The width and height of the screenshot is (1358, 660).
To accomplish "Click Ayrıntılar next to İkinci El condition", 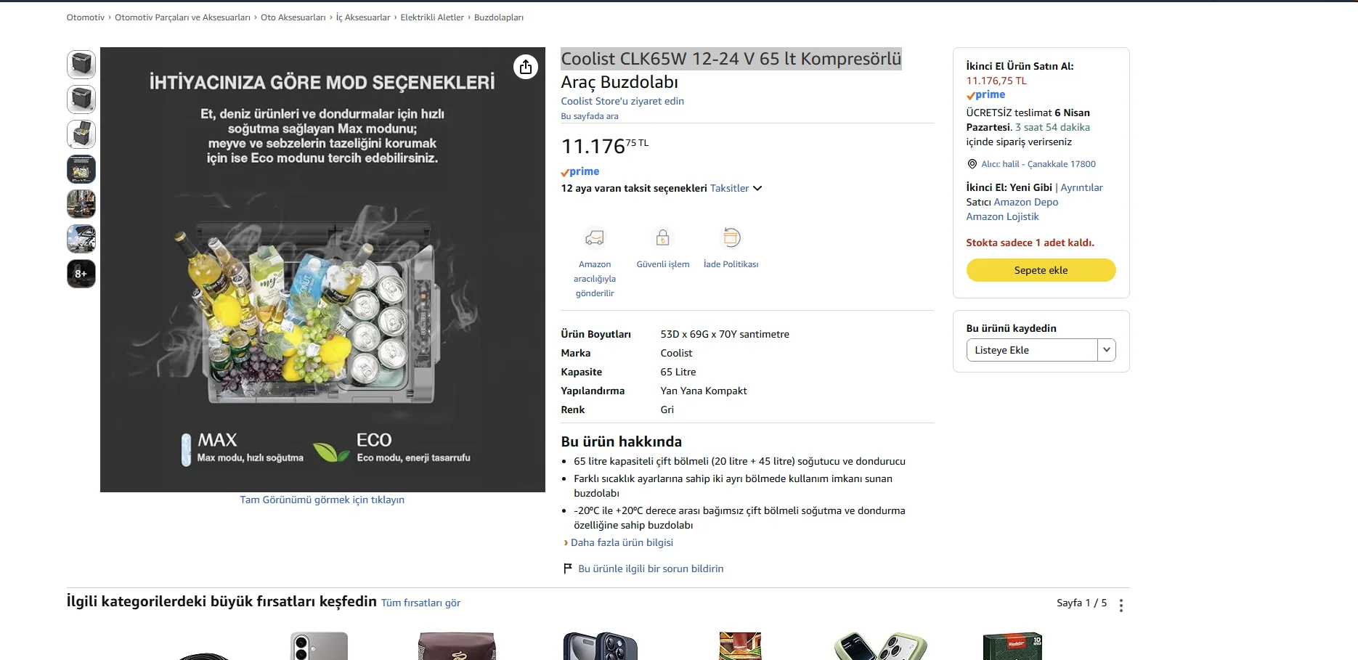I will [1081, 187].
